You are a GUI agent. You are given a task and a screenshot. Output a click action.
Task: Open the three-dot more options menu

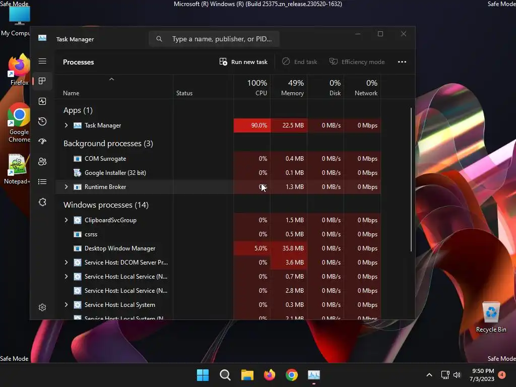point(402,62)
